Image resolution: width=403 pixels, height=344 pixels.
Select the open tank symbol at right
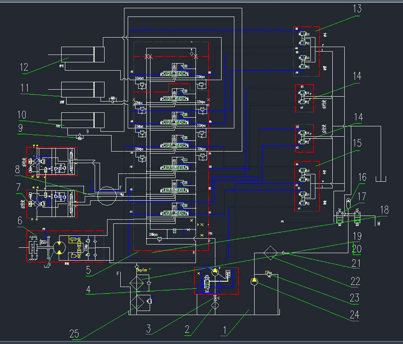(380, 179)
